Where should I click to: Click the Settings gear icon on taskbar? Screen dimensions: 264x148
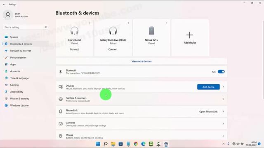point(166,144)
